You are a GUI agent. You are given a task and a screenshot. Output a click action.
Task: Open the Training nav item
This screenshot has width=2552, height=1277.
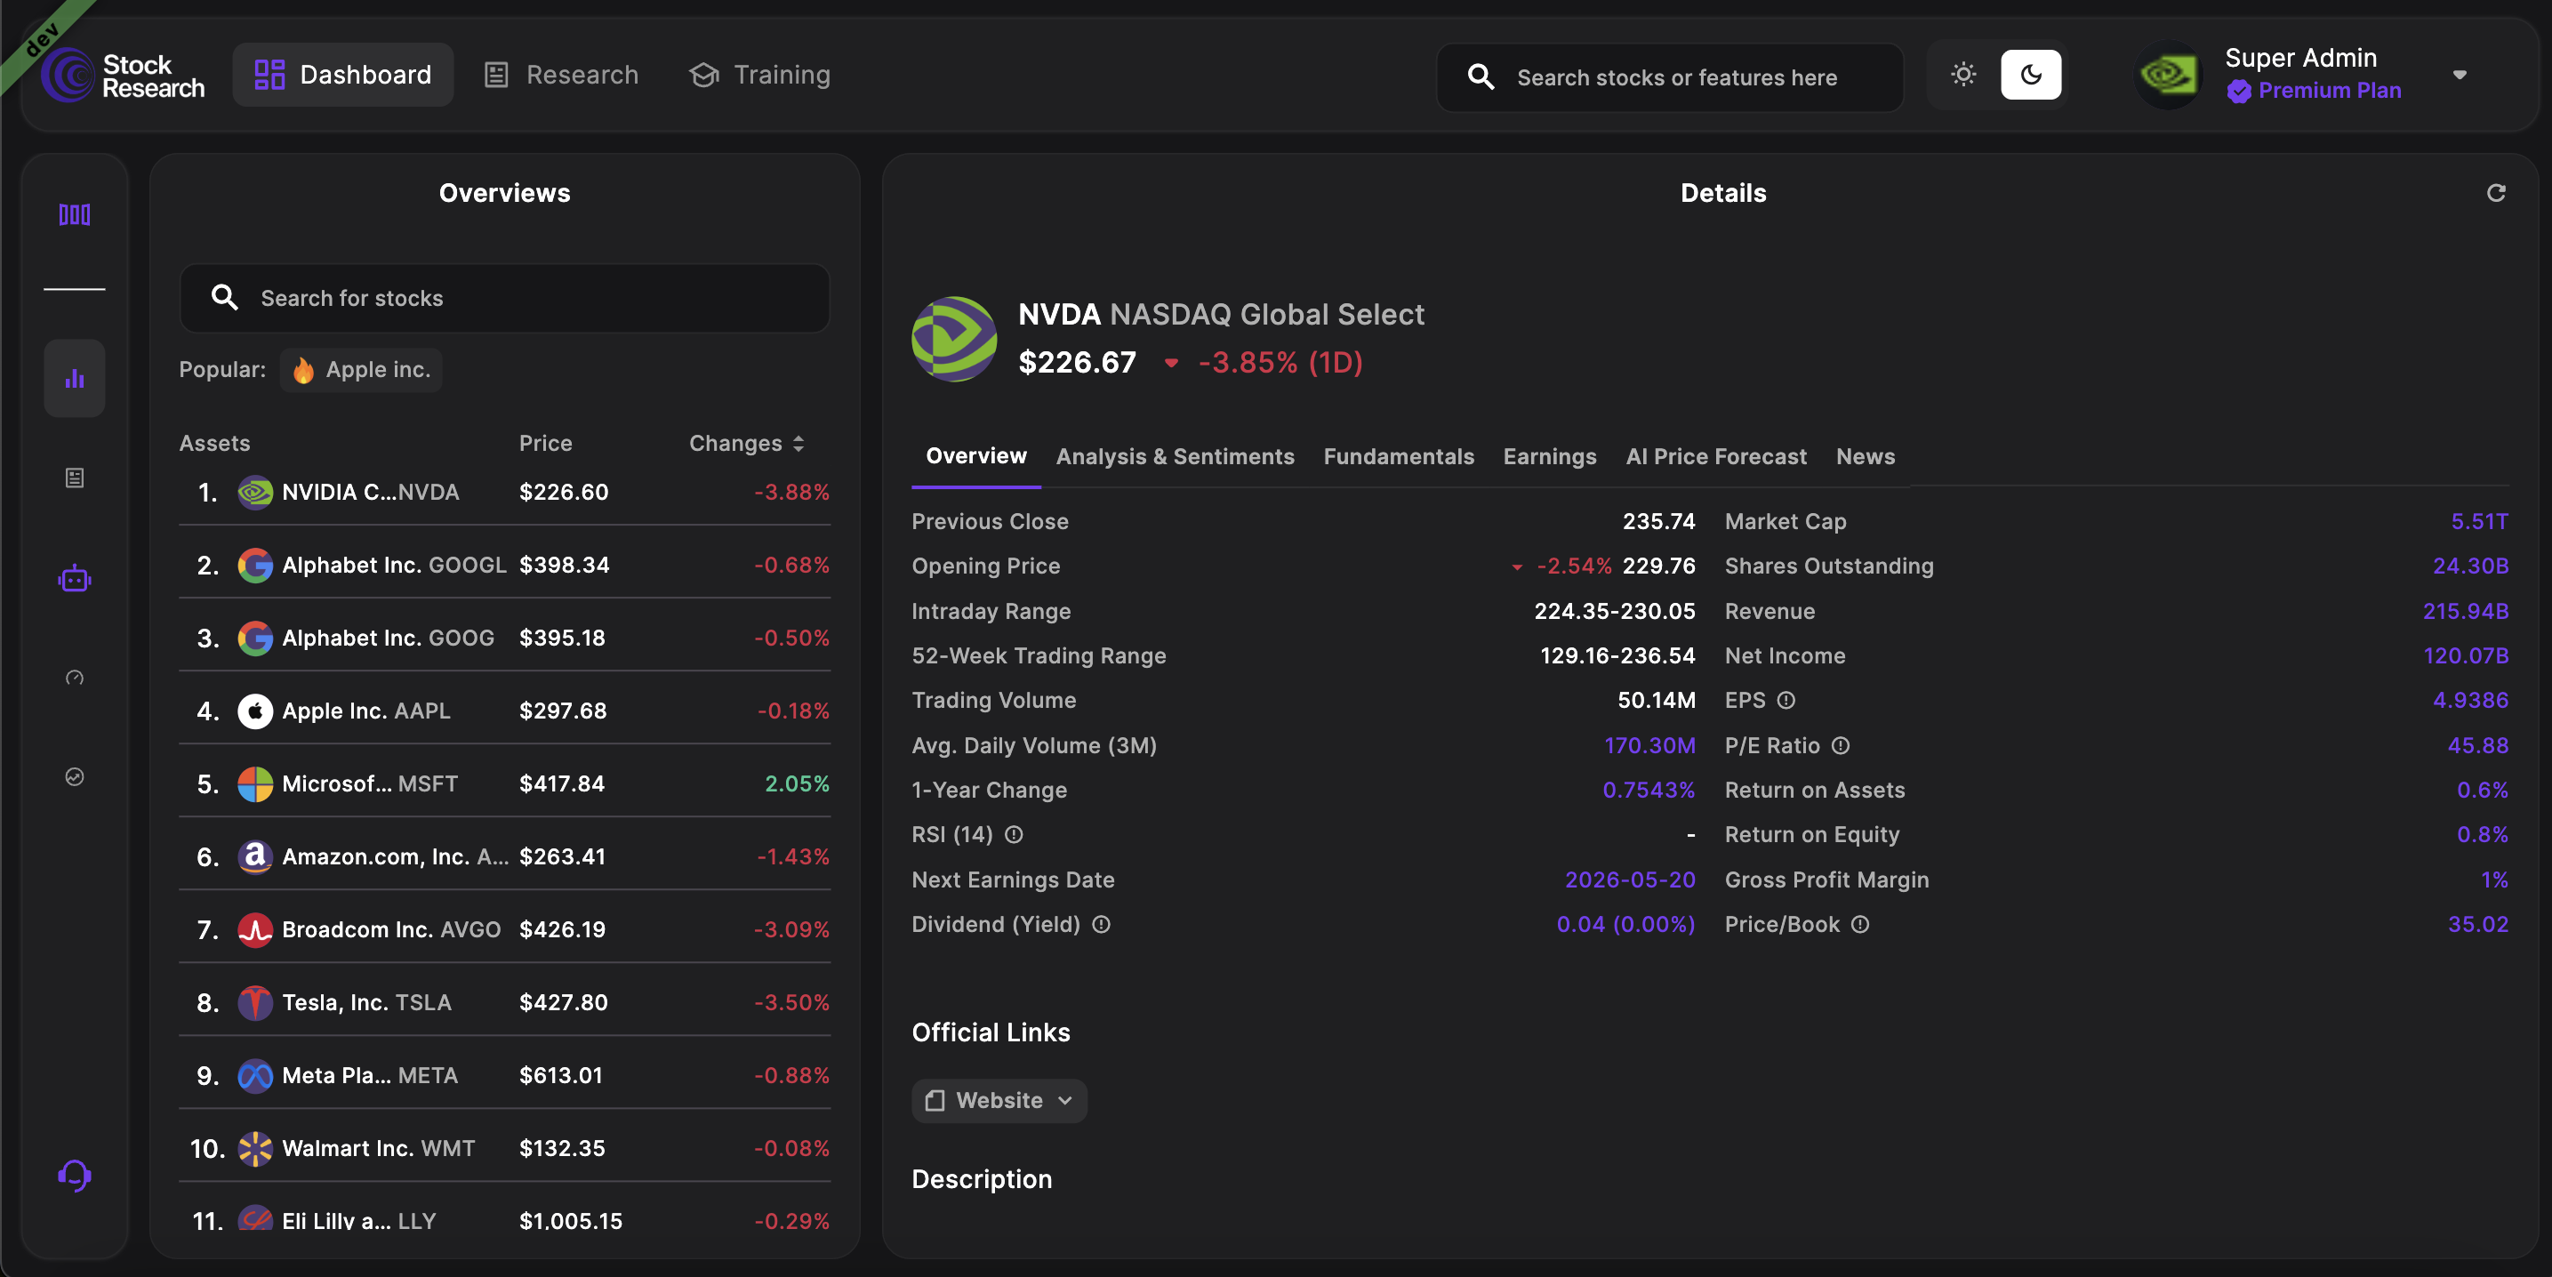[x=760, y=75]
